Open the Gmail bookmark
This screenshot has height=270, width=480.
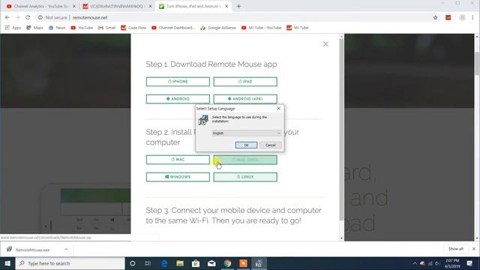point(106,28)
